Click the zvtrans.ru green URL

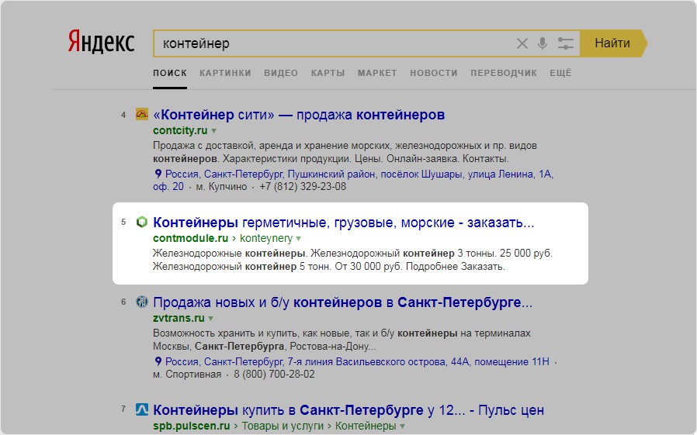point(179,318)
